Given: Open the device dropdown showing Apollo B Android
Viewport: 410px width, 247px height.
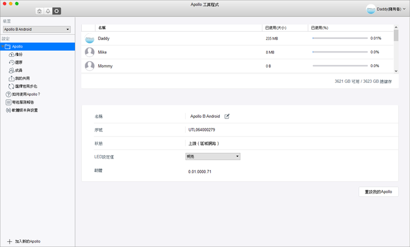Looking at the screenshot, I should (37, 29).
